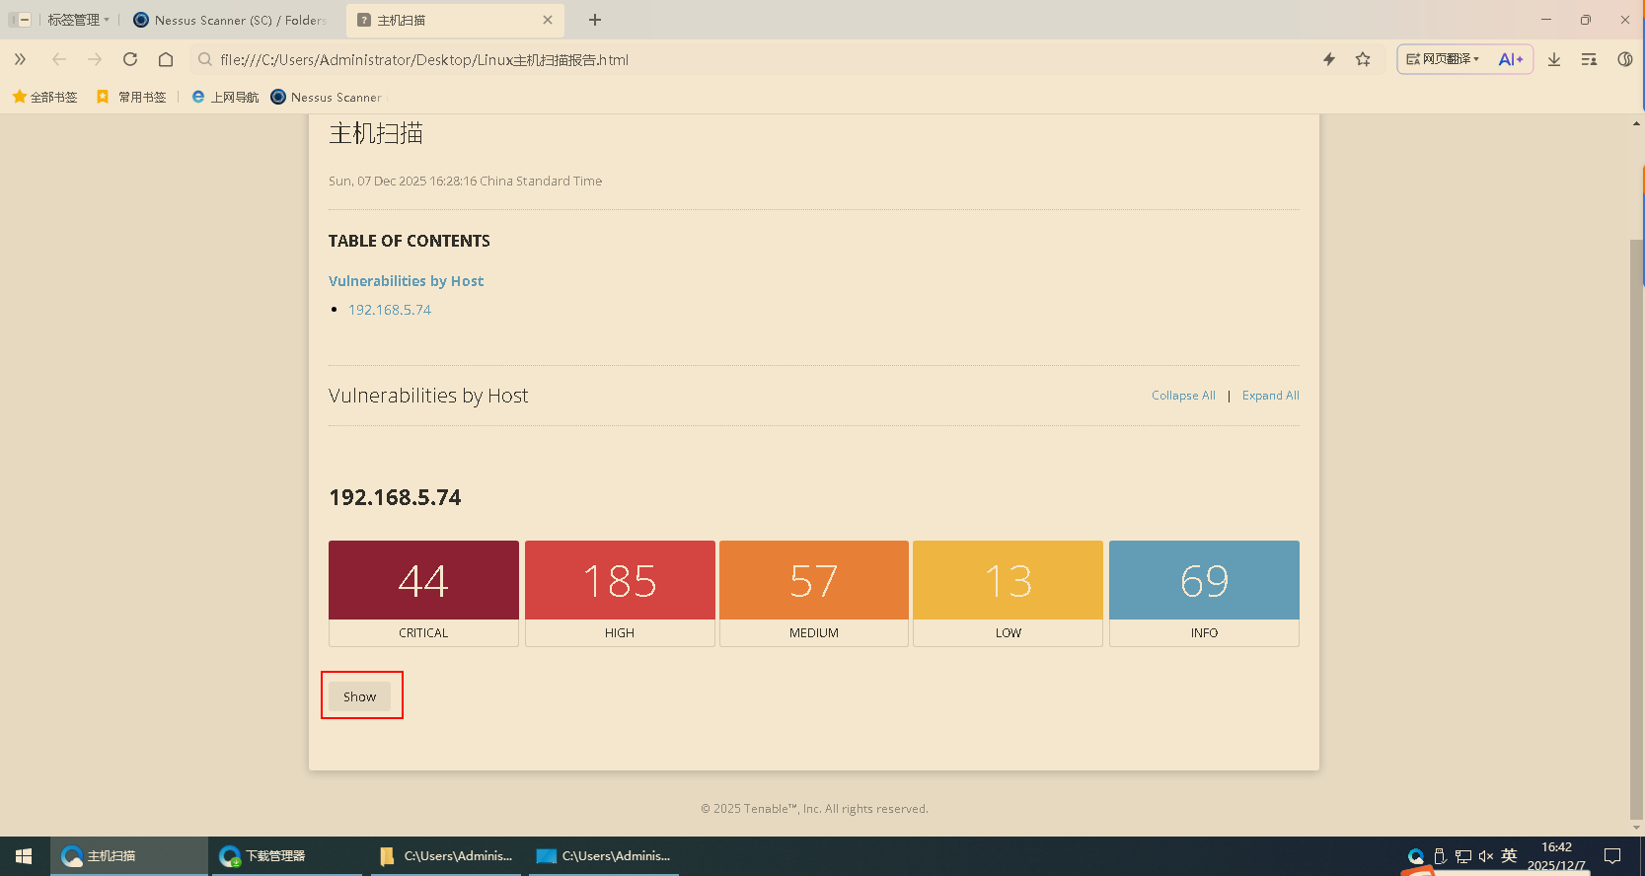Click the Collapse All link
The height and width of the screenshot is (876, 1645).
point(1183,396)
